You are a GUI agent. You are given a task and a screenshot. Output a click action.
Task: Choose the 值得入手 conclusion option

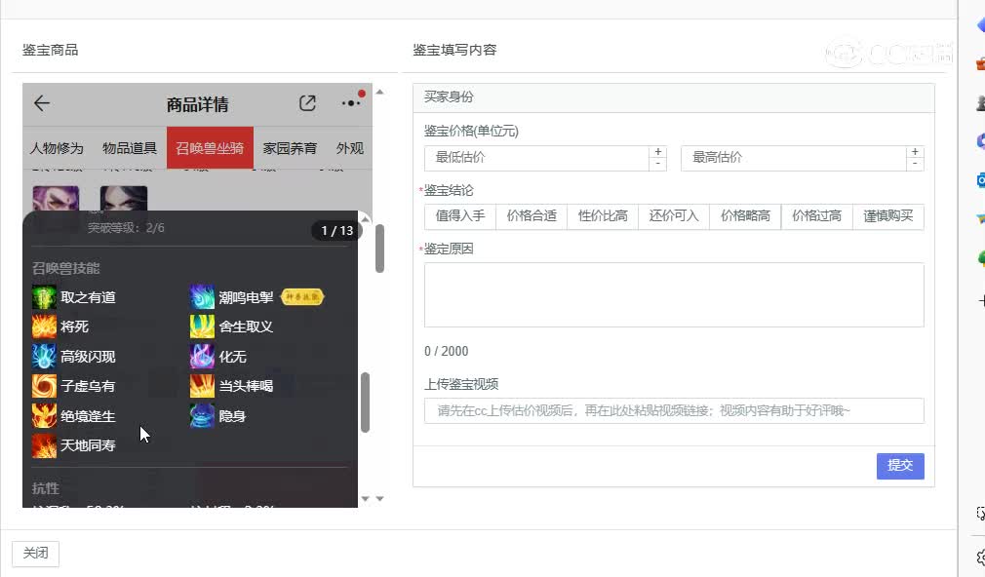tap(460, 216)
